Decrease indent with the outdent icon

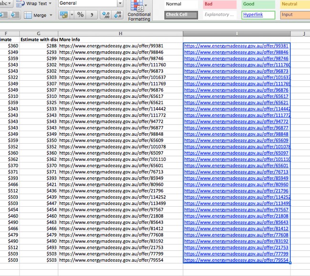pyautogui.click(x=4, y=15)
